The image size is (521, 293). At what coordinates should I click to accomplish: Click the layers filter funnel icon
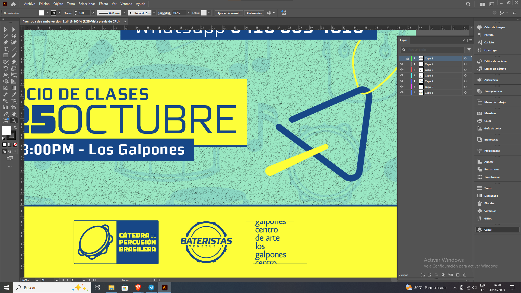(469, 50)
